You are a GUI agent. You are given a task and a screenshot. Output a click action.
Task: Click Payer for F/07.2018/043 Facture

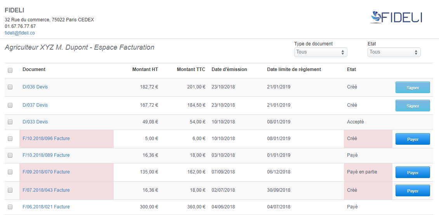pyautogui.click(x=413, y=191)
